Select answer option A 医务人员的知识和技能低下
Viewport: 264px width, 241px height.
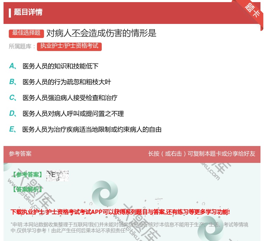[54, 66]
